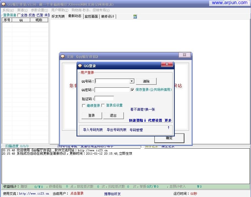This screenshot has height=197, width=251.
Task: Click 推荐给好友 link
Action: (112, 194)
